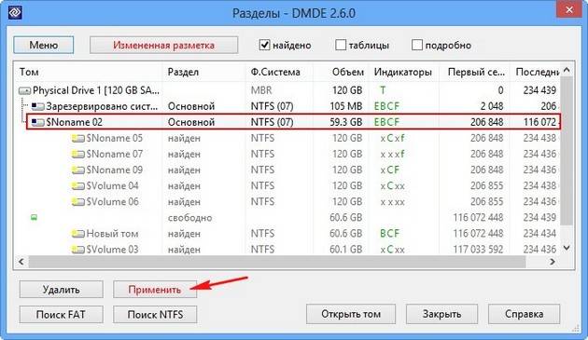Click the Применить button
Viewport: 588px width, 340px height.
point(155,290)
